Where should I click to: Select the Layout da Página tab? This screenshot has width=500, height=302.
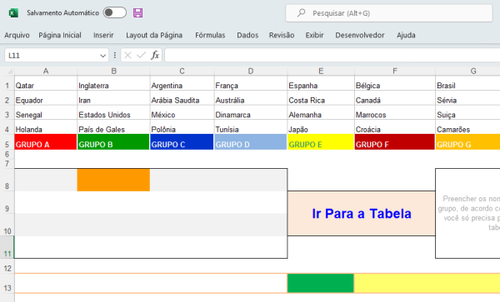[x=154, y=35]
